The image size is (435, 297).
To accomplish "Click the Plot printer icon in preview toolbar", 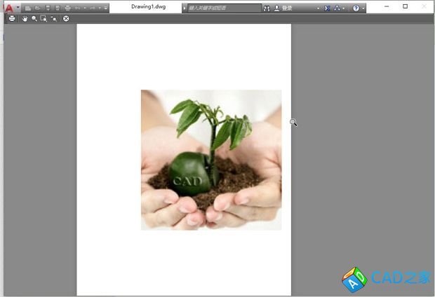I will (x=12, y=18).
